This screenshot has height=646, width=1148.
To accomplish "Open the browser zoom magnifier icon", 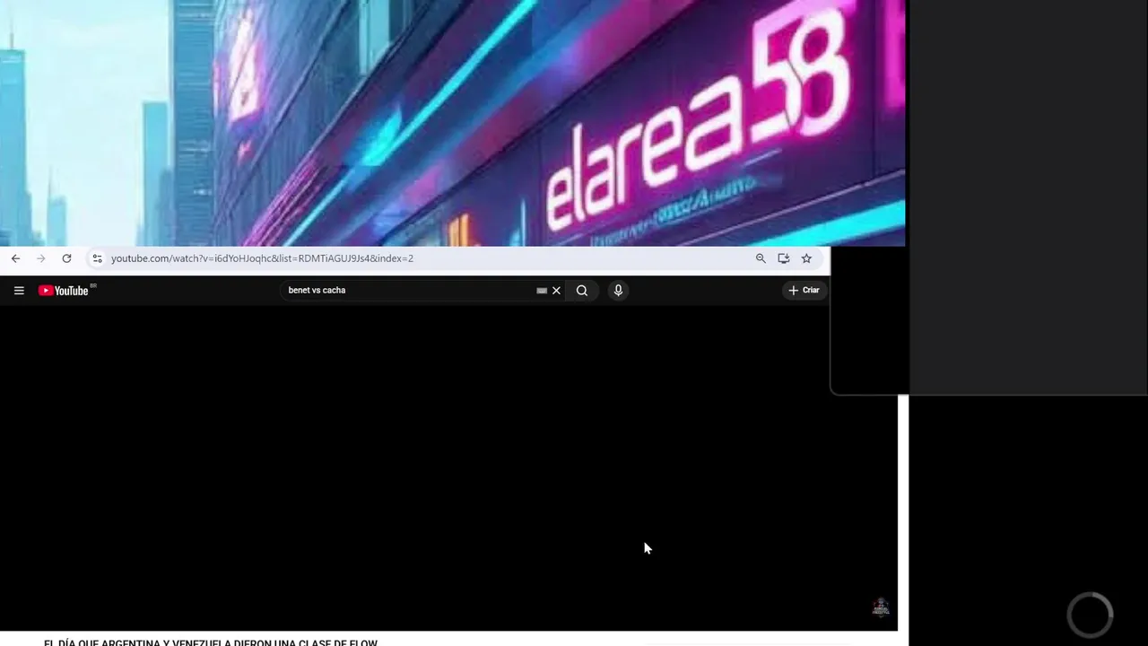I will coord(761,258).
